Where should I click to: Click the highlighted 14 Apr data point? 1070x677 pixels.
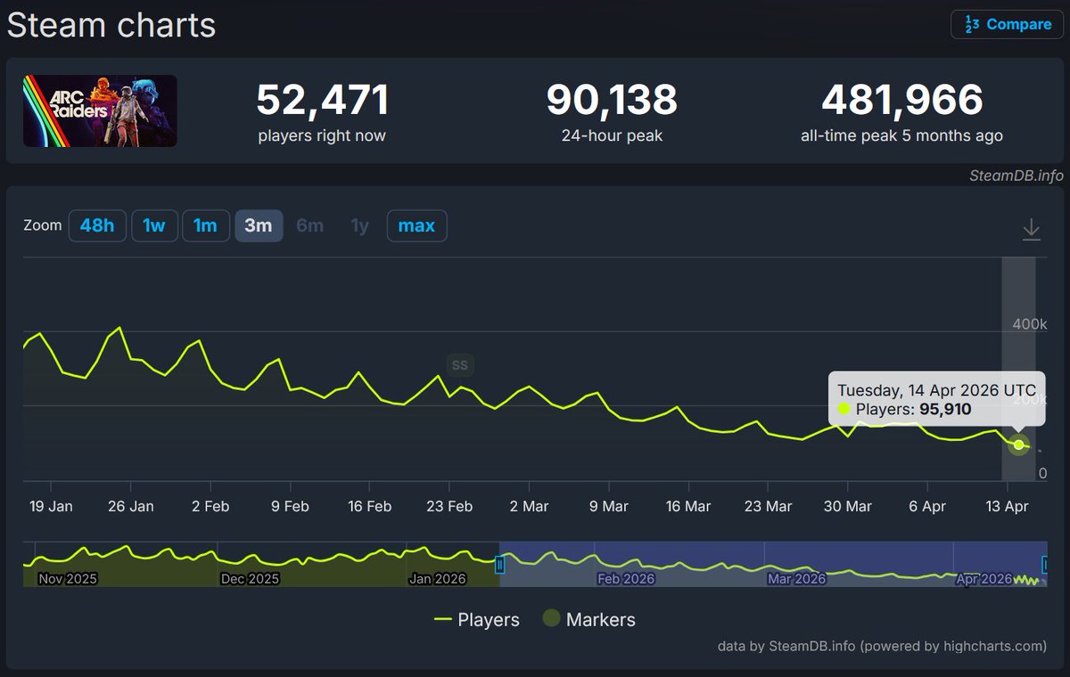click(x=1018, y=445)
